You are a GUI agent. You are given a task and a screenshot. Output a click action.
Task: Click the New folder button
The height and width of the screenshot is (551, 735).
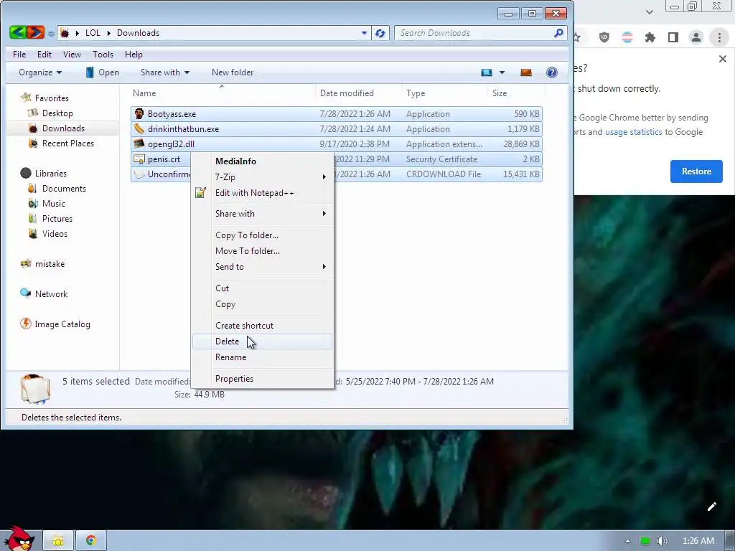point(233,72)
